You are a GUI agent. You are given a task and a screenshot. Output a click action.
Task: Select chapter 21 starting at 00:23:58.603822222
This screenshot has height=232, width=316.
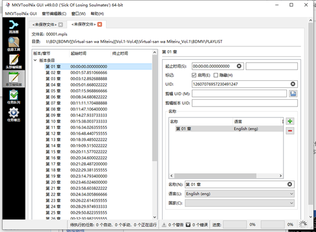pos(98,188)
